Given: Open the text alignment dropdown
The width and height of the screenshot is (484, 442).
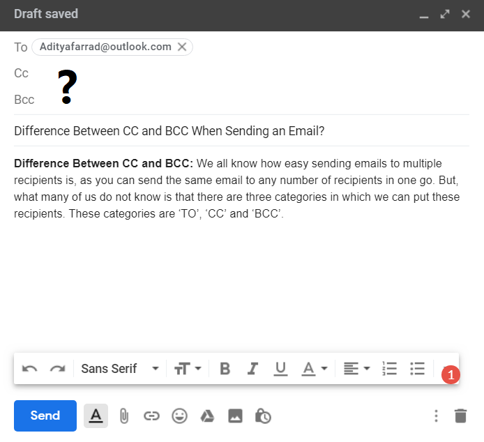Looking at the screenshot, I should 357,368.
